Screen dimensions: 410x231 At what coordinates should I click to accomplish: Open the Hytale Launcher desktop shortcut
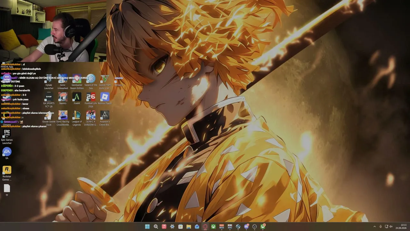point(49,82)
